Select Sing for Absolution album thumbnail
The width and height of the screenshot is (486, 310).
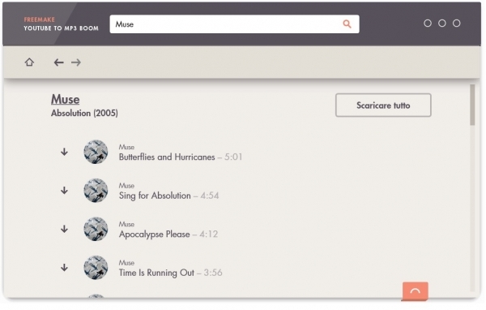point(96,191)
